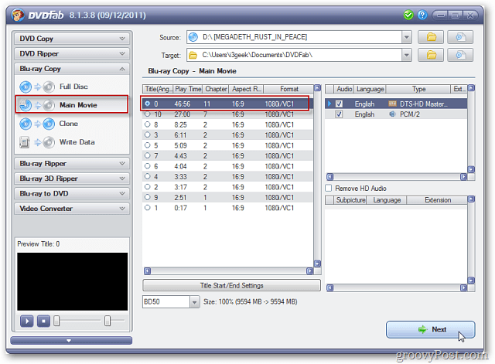Click the green checkmark status icon
Image resolution: width=495 pixels, height=364 pixels.
click(408, 15)
